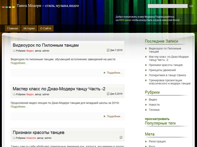Open the site title Танец Модерн link
Image resolution: width=197 pixels, height=147 pixels.
point(48,6)
